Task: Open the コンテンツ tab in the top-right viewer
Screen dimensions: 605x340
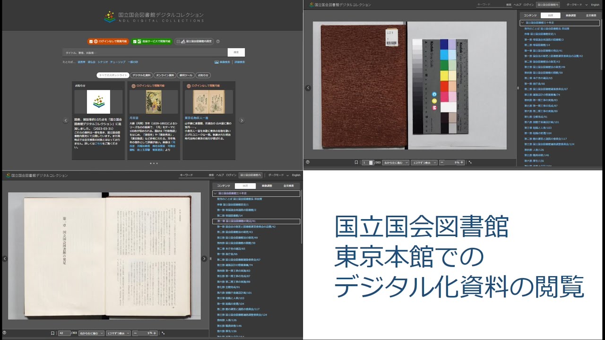Action: 530,15
